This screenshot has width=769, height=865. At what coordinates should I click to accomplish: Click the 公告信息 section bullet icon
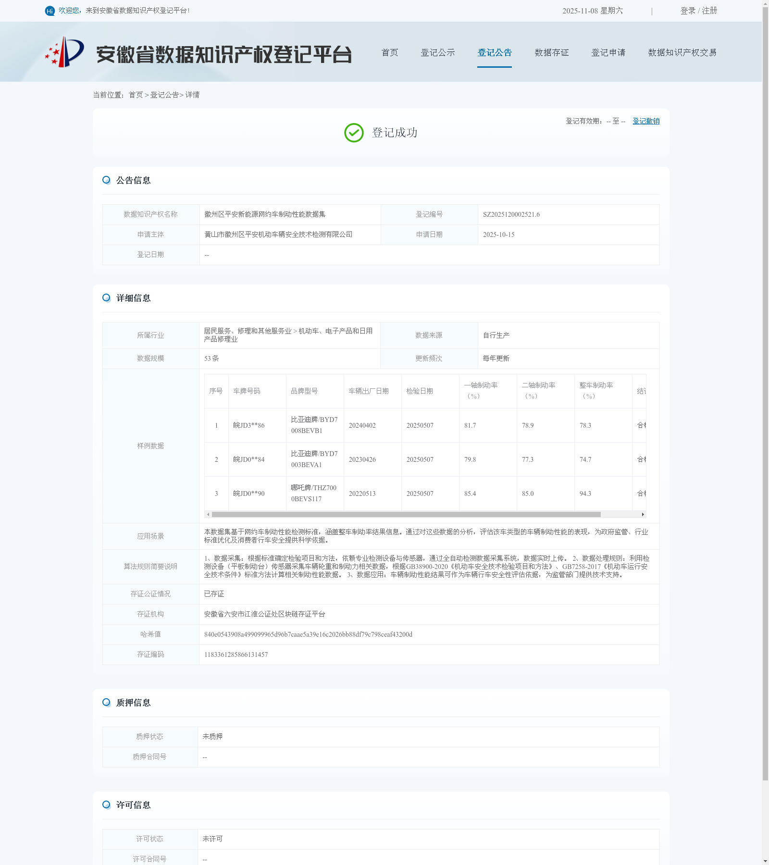pos(106,180)
